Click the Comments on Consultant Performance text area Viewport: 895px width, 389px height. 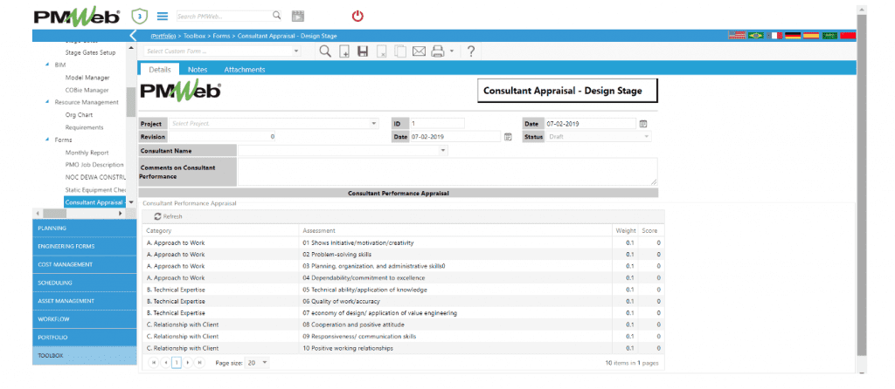point(447,172)
